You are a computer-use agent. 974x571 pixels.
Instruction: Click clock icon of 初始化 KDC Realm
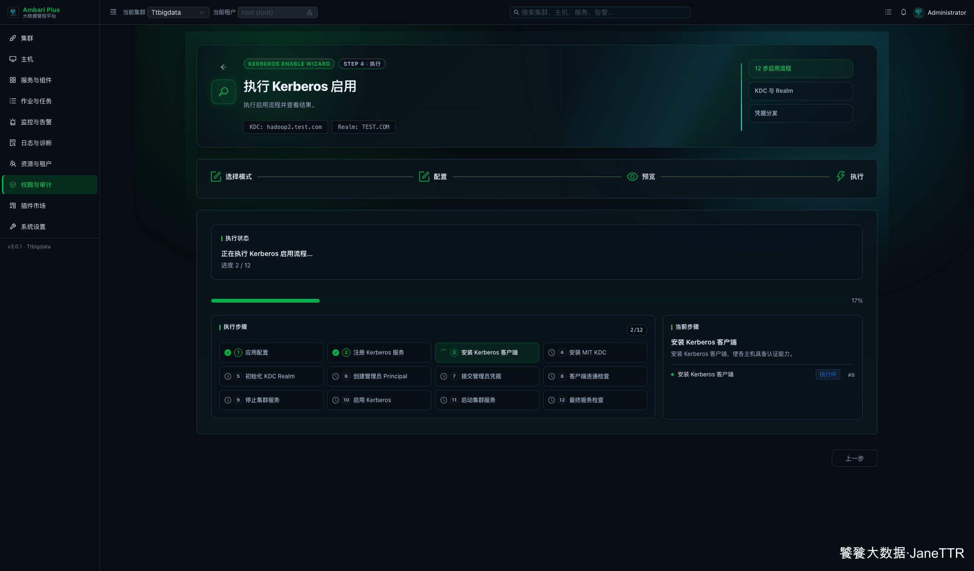click(228, 376)
